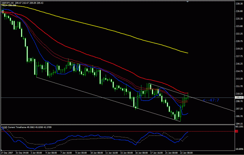Click the 31 Dec 04:00 time label
This screenshot has width=244, height=155.
click(22, 153)
